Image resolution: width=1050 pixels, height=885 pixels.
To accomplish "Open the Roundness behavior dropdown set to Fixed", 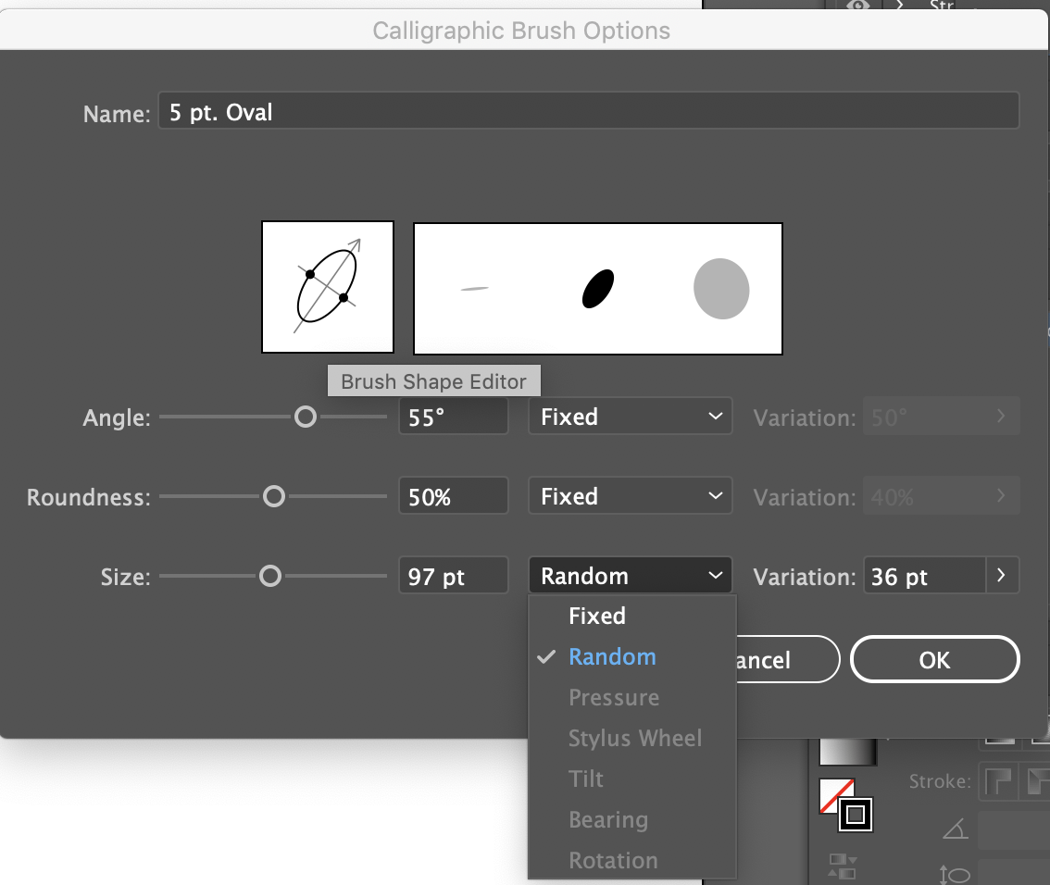I will [630, 495].
